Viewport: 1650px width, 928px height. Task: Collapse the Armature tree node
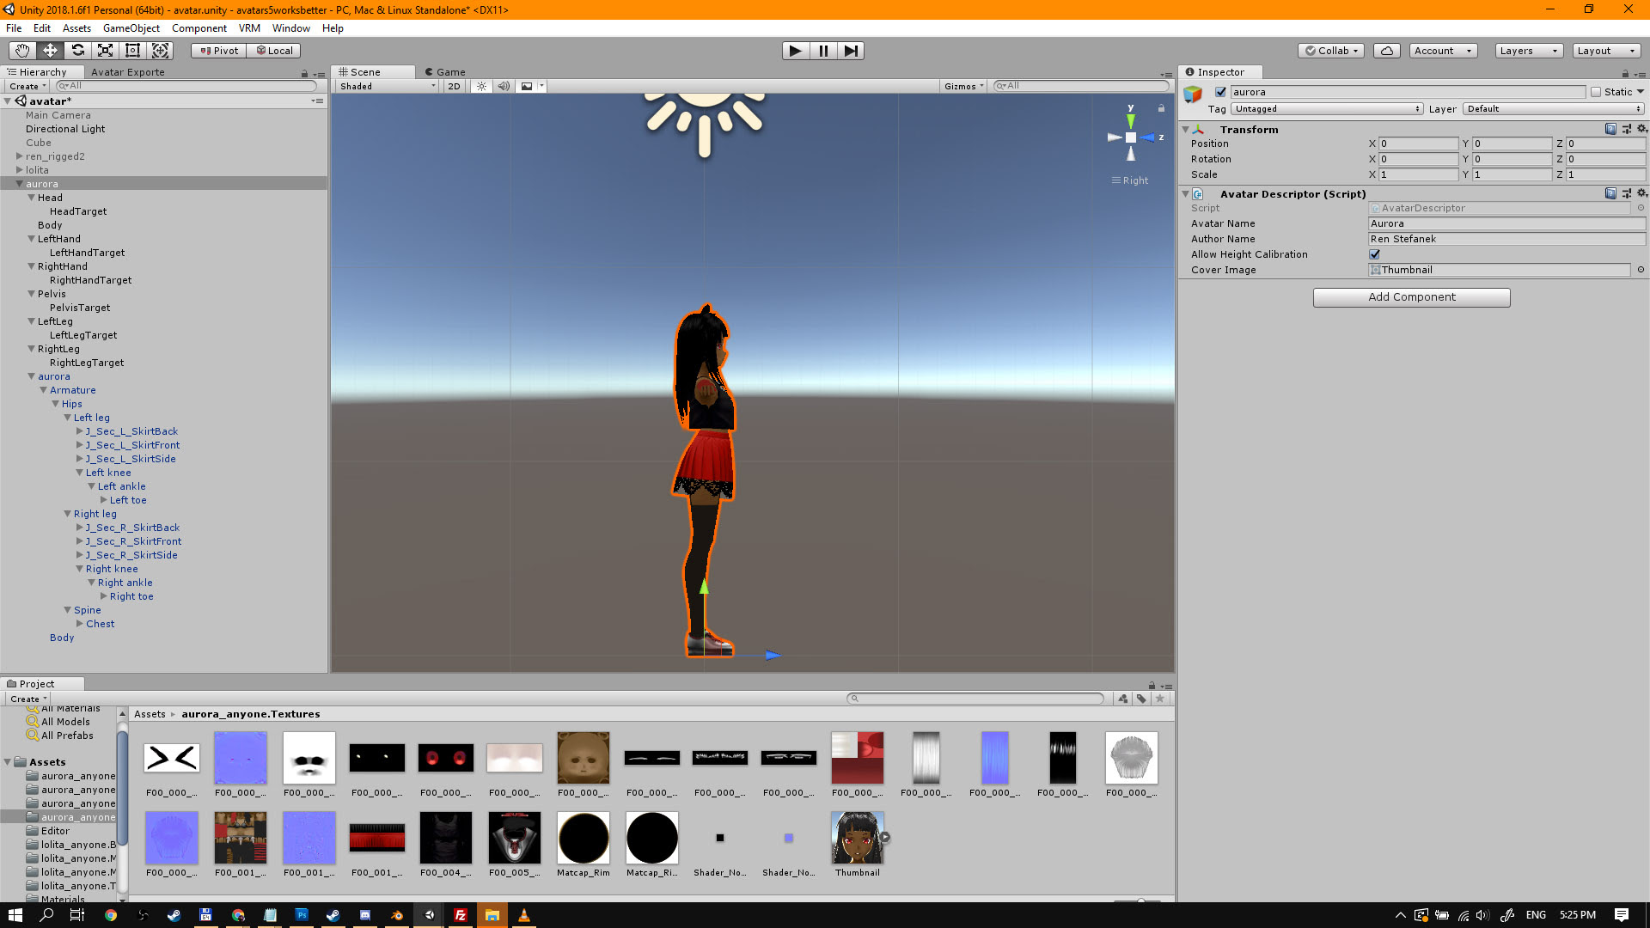click(44, 390)
